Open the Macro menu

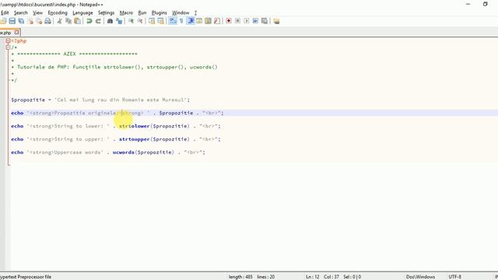click(126, 12)
